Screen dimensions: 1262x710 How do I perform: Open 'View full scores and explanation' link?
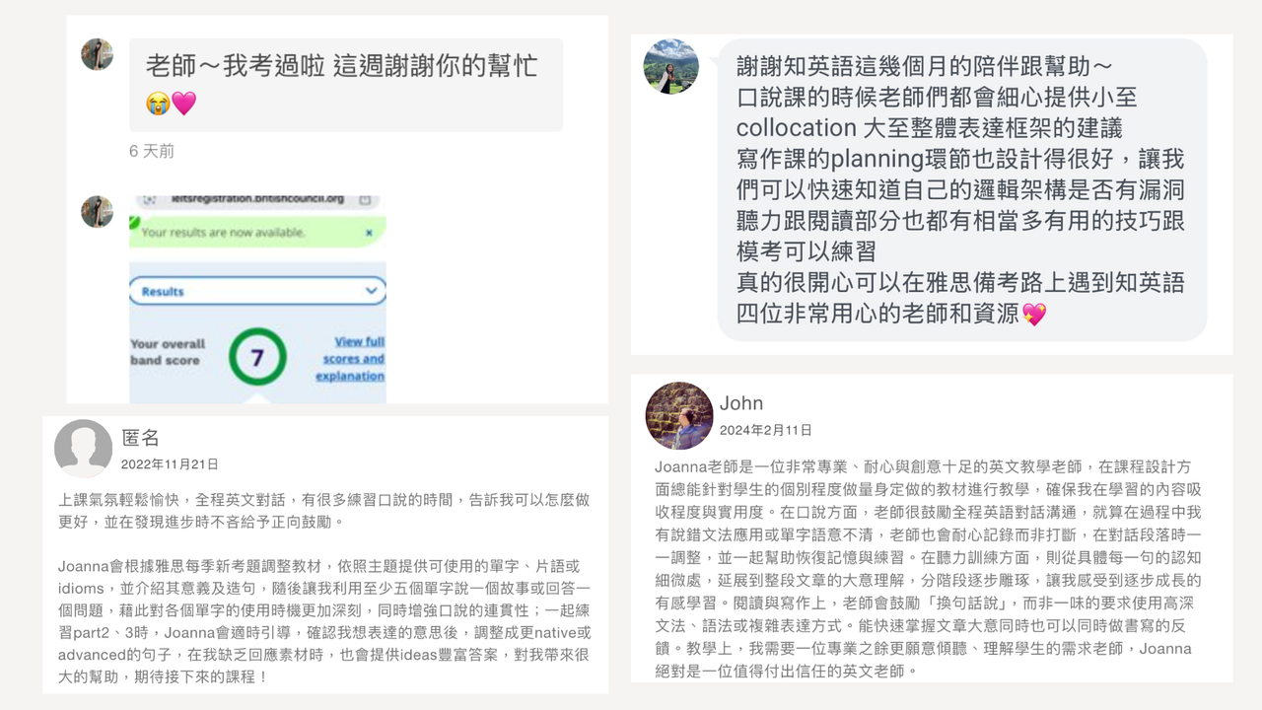pyautogui.click(x=350, y=359)
